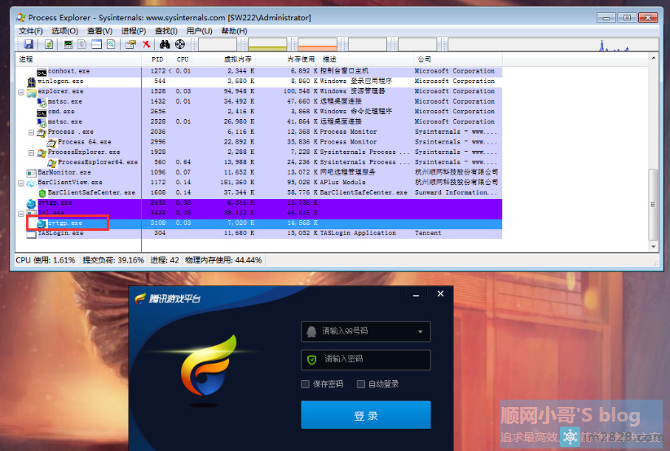
Task: Open the System Information graph icon
Action: [x=68, y=44]
